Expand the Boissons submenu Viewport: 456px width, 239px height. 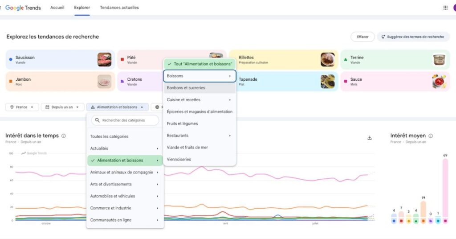click(x=199, y=76)
